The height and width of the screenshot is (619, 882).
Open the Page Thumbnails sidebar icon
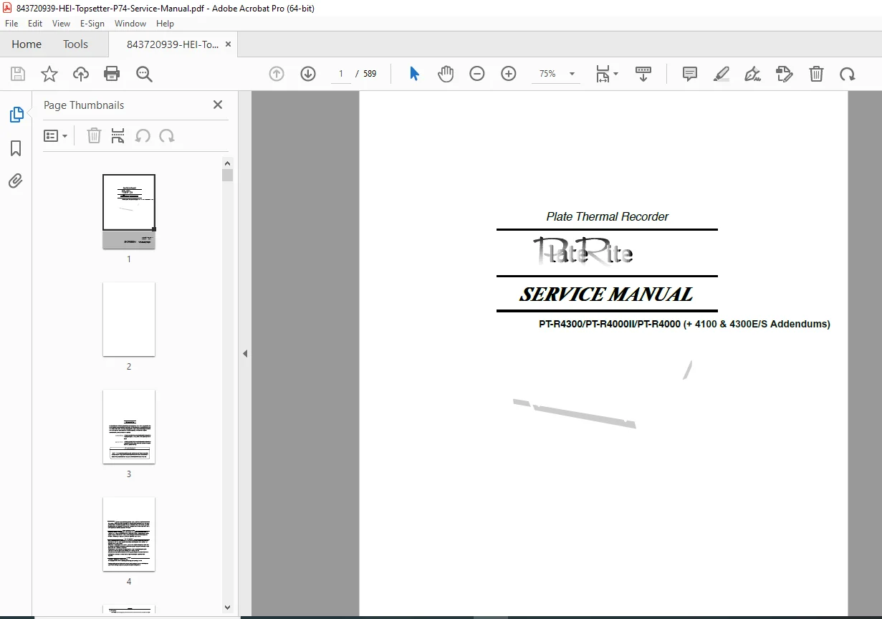16,115
